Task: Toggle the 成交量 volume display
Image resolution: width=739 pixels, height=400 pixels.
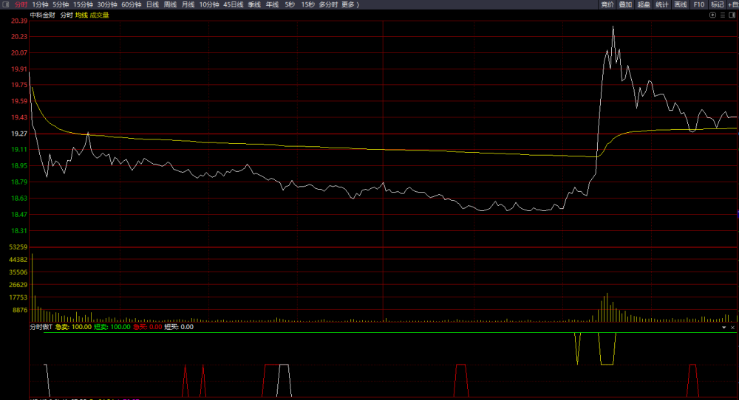Action: 99,15
